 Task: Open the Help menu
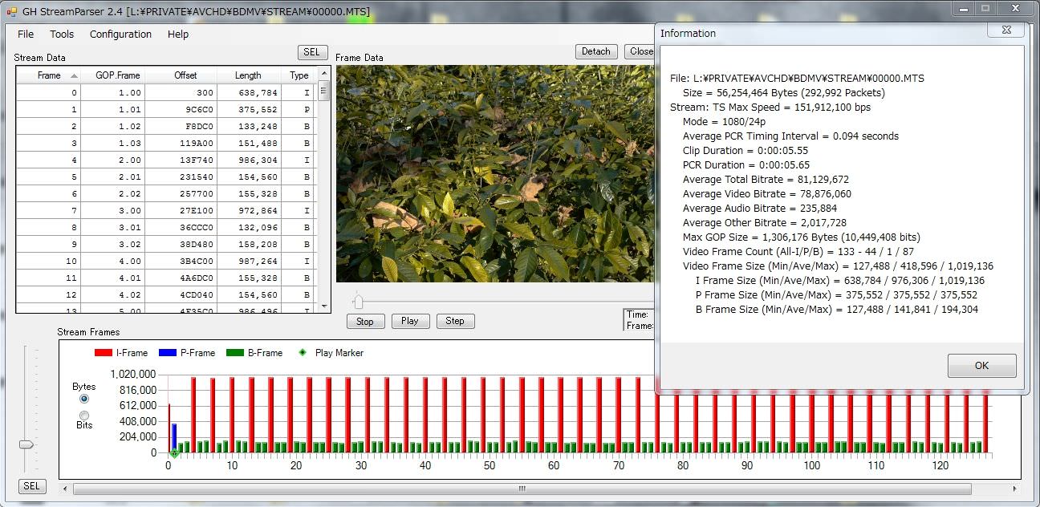point(178,34)
